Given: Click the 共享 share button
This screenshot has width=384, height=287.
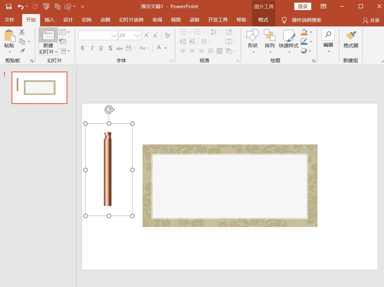Looking at the screenshot, I should (x=371, y=20).
